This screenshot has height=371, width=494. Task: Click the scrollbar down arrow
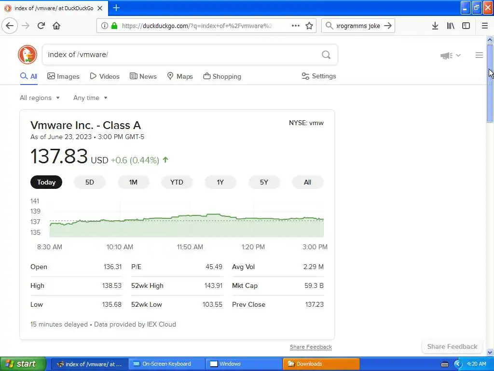(490, 352)
